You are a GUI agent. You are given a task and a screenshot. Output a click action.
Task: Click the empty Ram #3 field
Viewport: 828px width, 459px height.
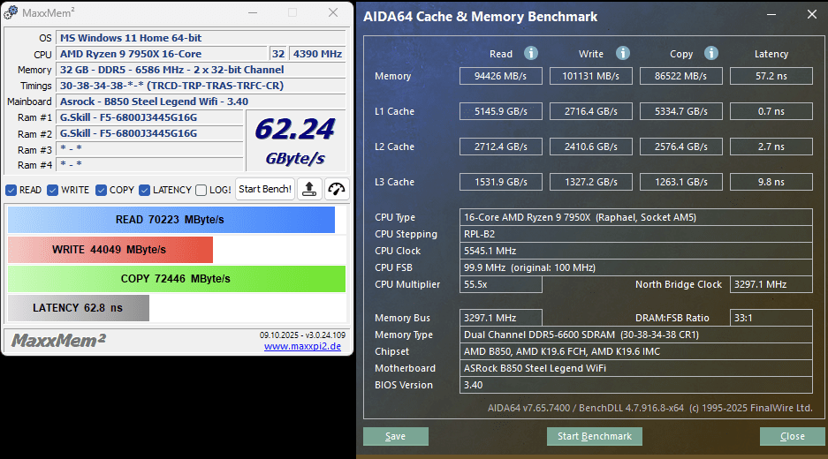149,149
